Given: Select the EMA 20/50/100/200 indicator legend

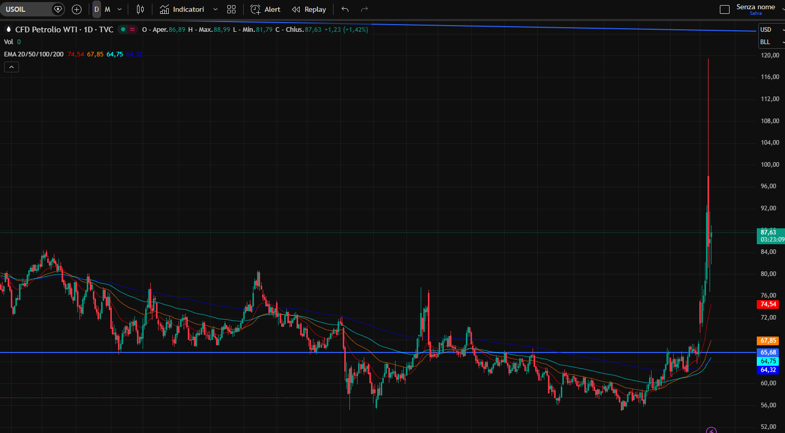Looking at the screenshot, I should 34,54.
